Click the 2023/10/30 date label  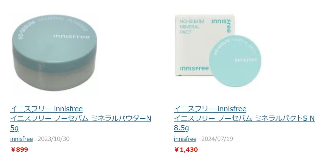(x=54, y=139)
